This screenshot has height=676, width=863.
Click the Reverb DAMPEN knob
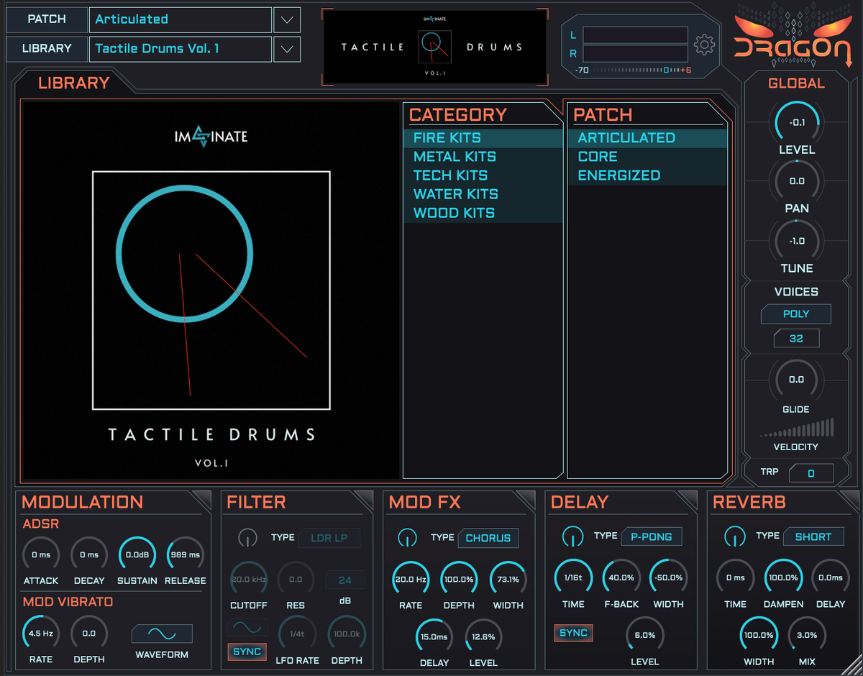783,577
